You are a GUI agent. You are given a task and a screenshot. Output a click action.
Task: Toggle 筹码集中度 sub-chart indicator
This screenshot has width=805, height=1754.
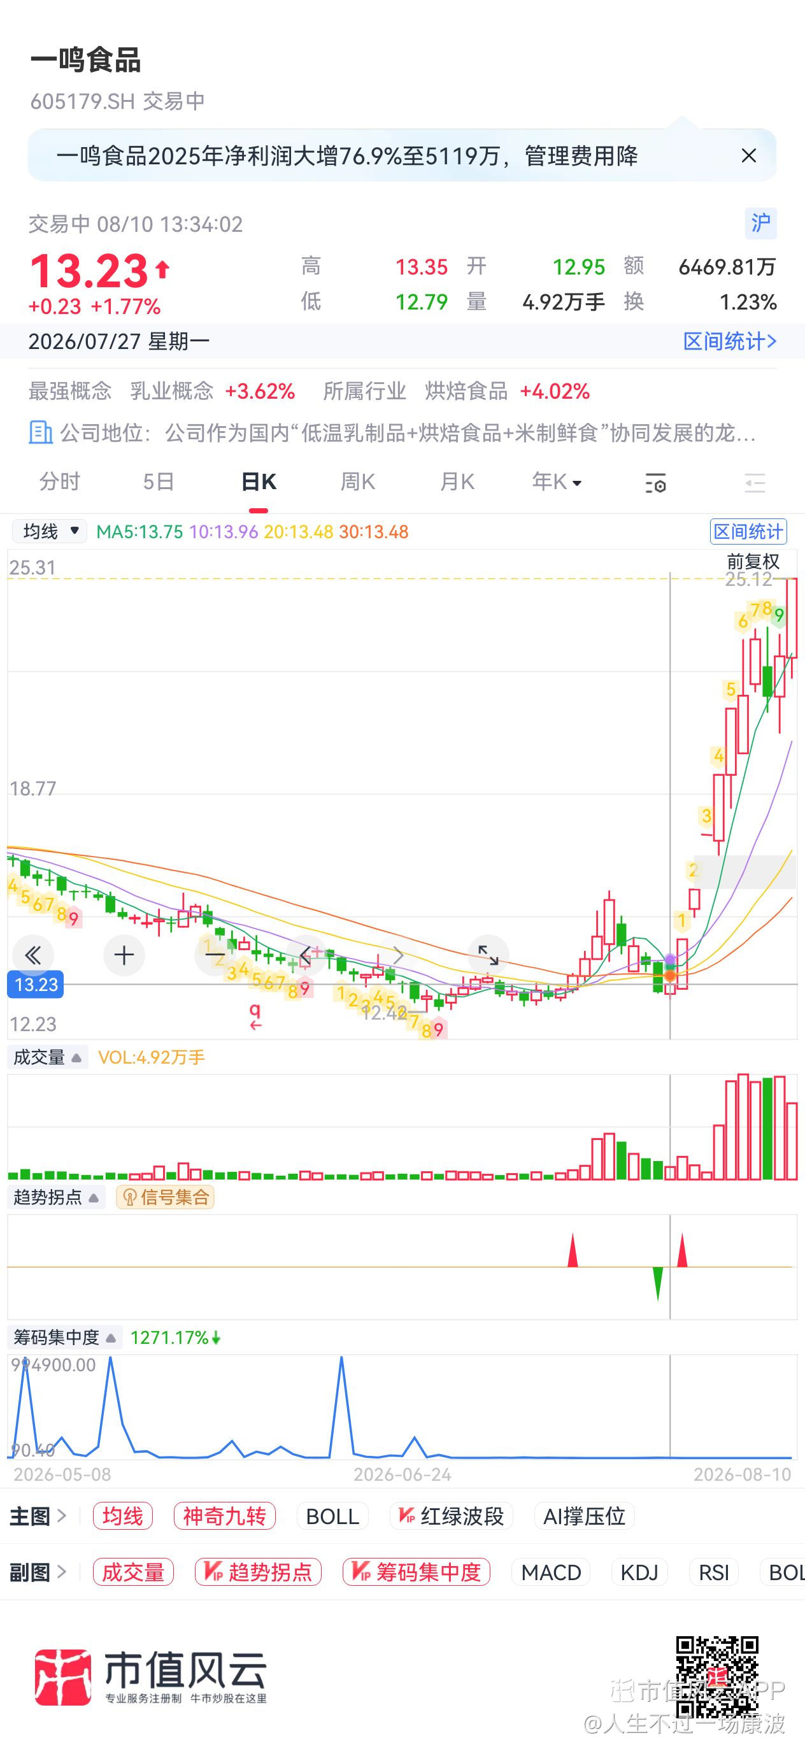coord(416,1572)
